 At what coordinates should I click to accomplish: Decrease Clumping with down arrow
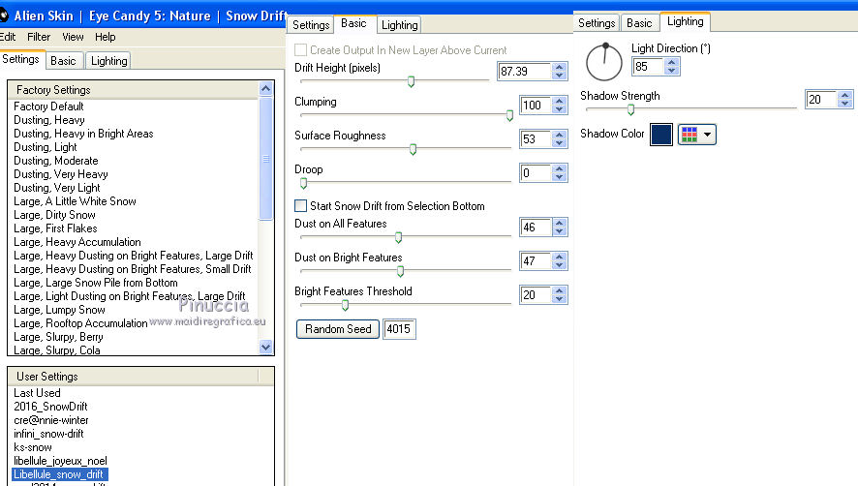(x=559, y=109)
